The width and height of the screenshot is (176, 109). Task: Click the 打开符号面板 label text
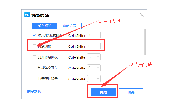(x=48, y=57)
